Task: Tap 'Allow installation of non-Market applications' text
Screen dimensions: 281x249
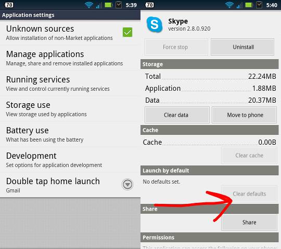Action: pyautogui.click(x=59, y=38)
